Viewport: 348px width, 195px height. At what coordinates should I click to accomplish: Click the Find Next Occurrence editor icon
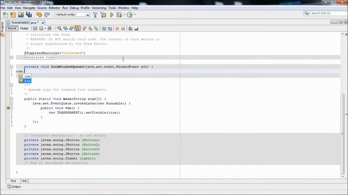(71, 29)
